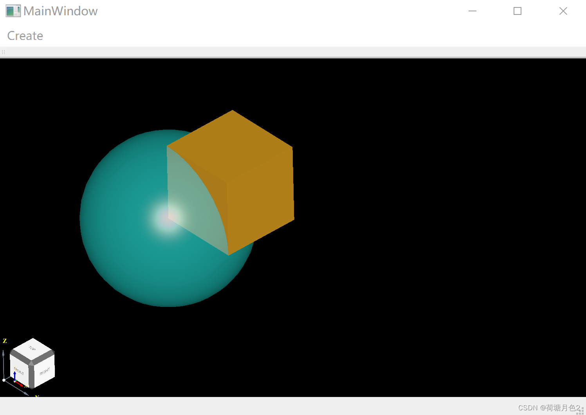Click the RIGHT face of the view cube
The image size is (586, 415).
(x=45, y=371)
